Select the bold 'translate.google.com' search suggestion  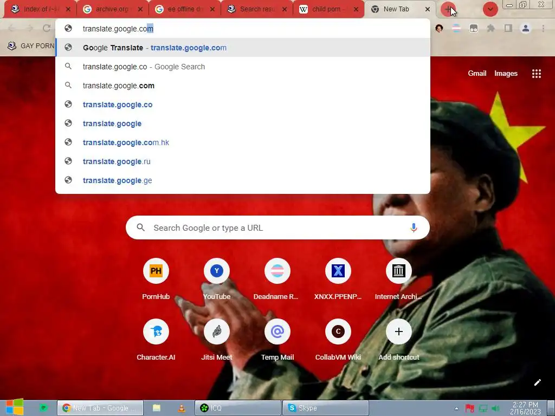243,86
